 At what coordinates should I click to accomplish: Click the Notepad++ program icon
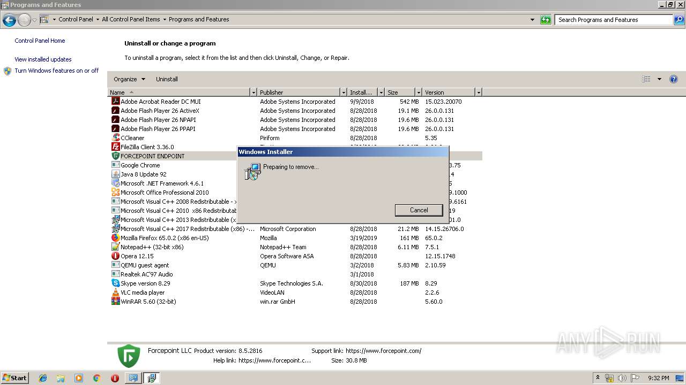(x=115, y=247)
